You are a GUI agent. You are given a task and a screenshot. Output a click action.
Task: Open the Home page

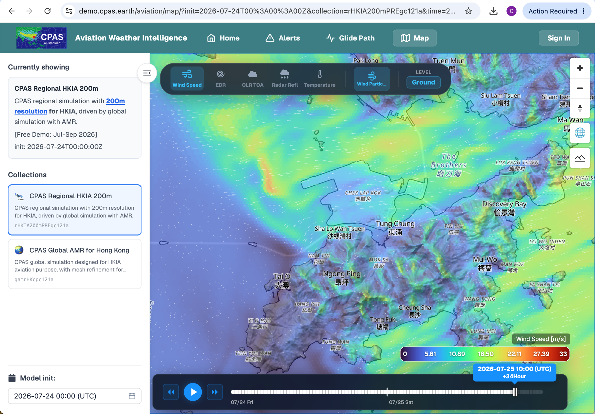[x=223, y=38]
